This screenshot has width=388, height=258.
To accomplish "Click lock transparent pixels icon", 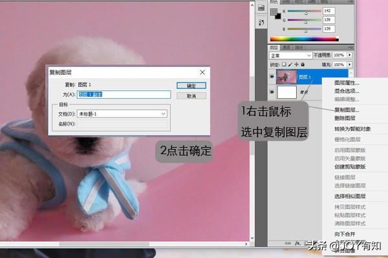I will click(284, 64).
